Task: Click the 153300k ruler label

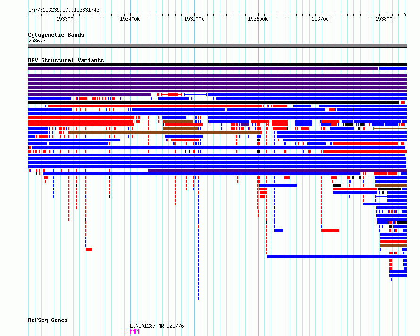Action: click(66, 19)
